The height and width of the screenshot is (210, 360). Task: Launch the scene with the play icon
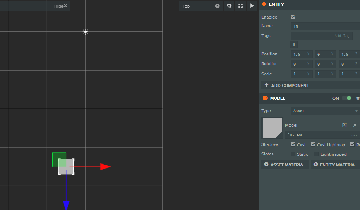click(x=252, y=6)
